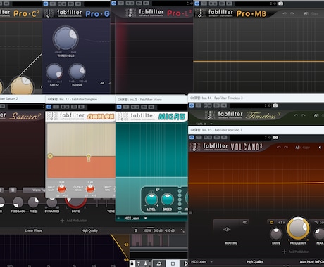
Task: Adjust the Volcano 3 Peak knob
Action: (x=319, y=234)
